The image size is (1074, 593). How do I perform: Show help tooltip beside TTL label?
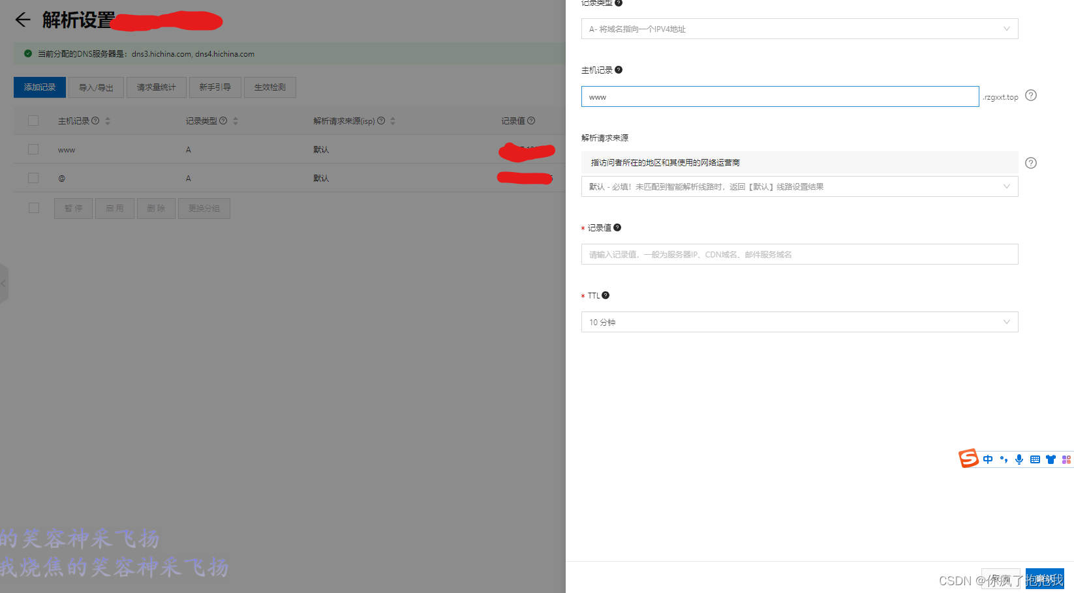tap(606, 295)
